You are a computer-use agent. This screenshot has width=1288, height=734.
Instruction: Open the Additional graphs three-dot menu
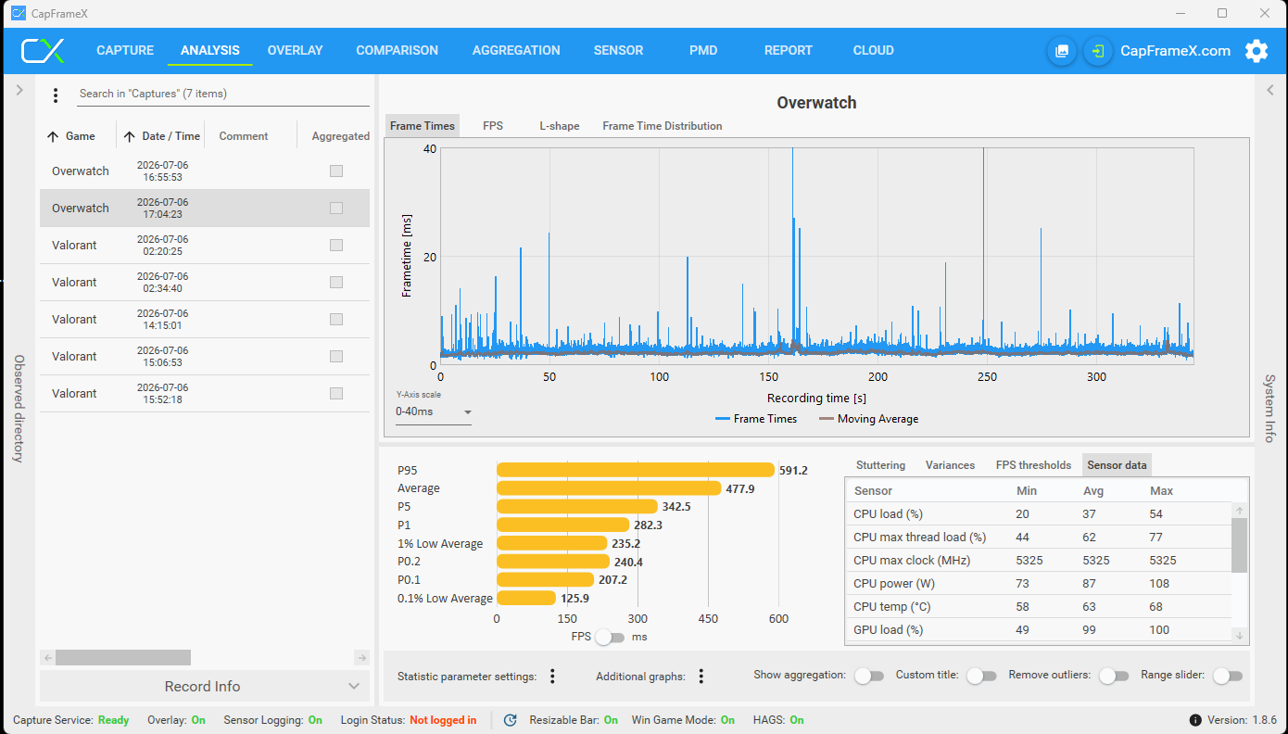701,677
